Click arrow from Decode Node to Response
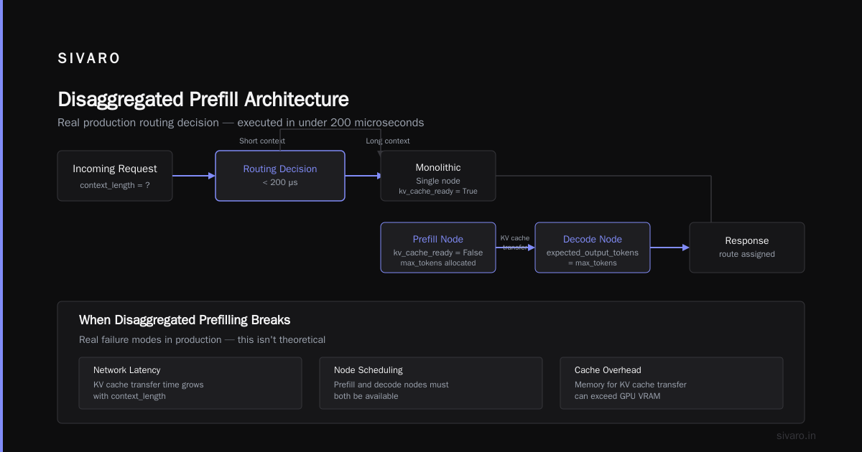 (x=669, y=248)
